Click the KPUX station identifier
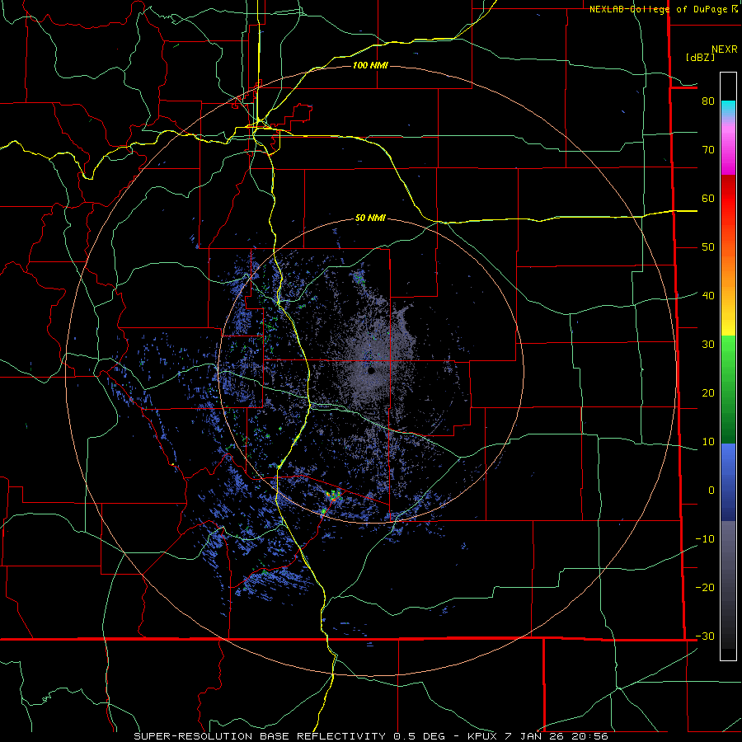This screenshot has width=742, height=742. [x=483, y=736]
